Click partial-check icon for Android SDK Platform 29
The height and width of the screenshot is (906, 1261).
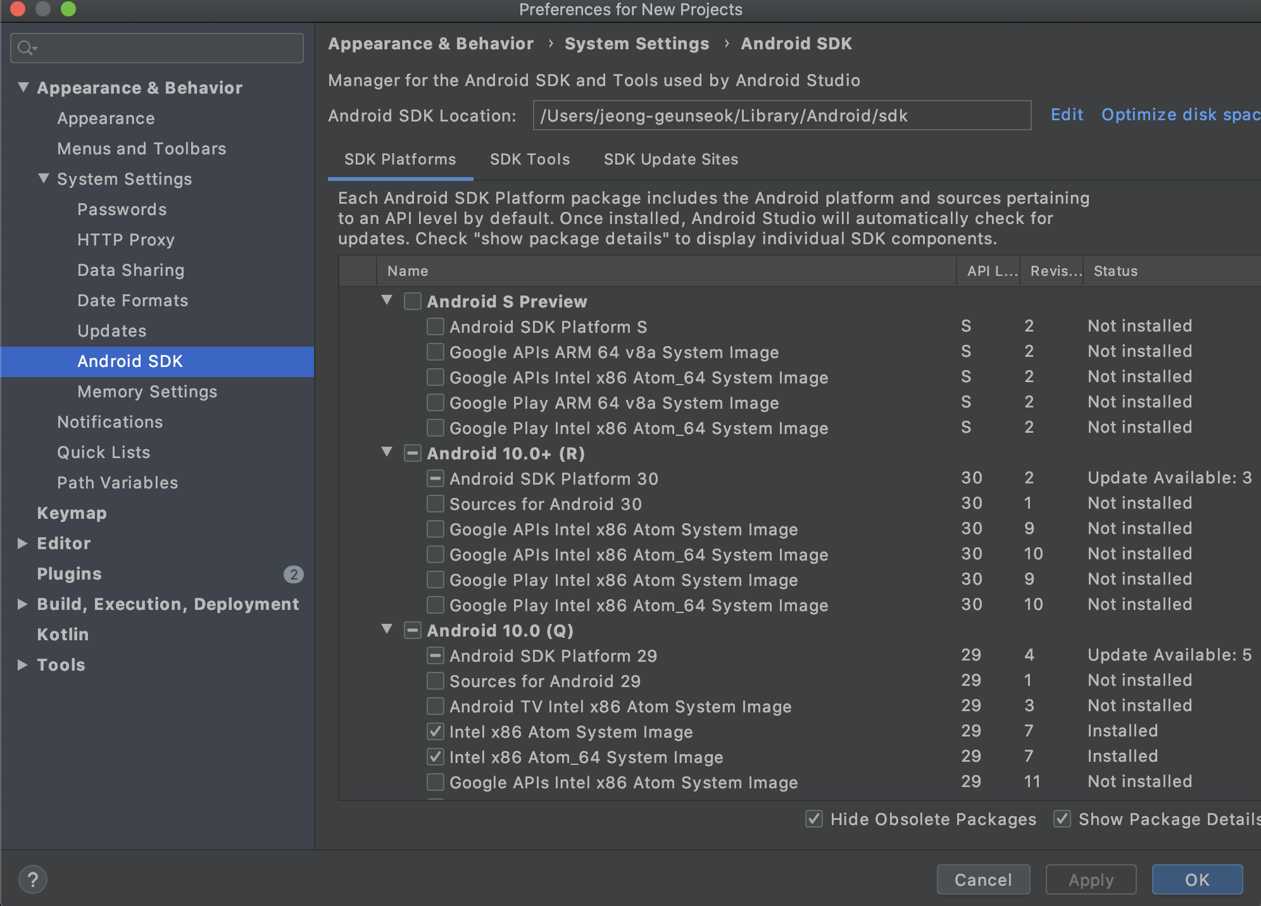(x=435, y=655)
